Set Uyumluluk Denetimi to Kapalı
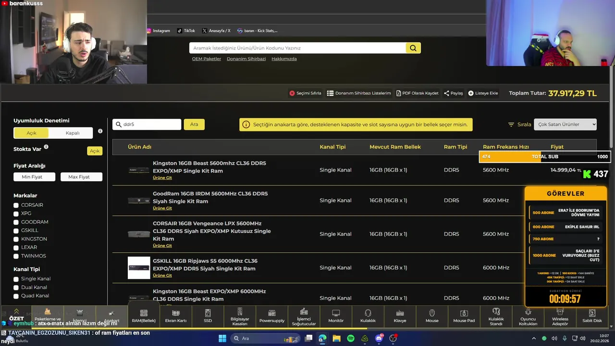This screenshot has height=346, width=615. (x=73, y=133)
